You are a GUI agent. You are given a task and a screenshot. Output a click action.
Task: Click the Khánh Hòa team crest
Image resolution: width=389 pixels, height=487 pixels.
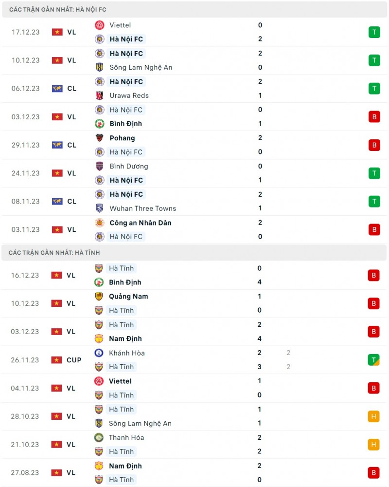pyautogui.click(x=99, y=353)
